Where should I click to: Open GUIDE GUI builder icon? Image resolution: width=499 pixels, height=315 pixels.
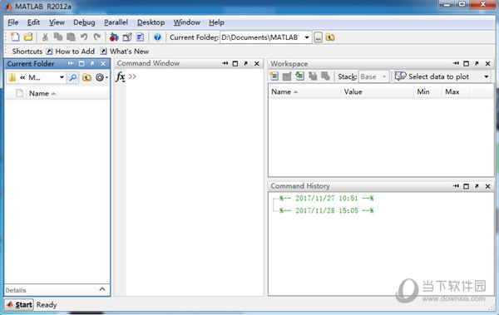coord(127,37)
